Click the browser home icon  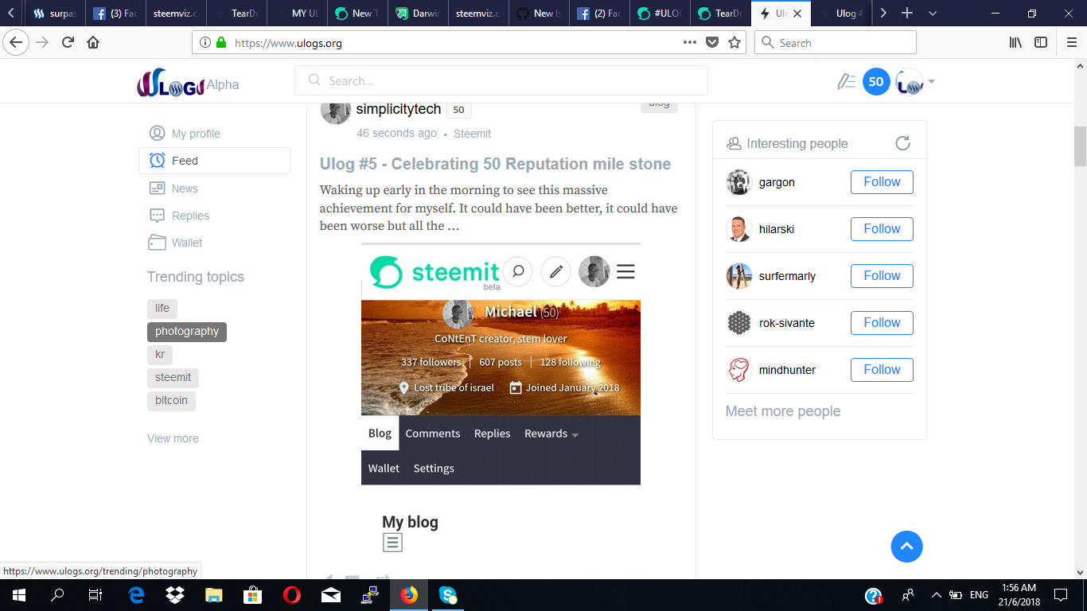point(93,42)
